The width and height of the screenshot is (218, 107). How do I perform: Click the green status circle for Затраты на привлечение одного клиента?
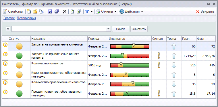[19, 56]
